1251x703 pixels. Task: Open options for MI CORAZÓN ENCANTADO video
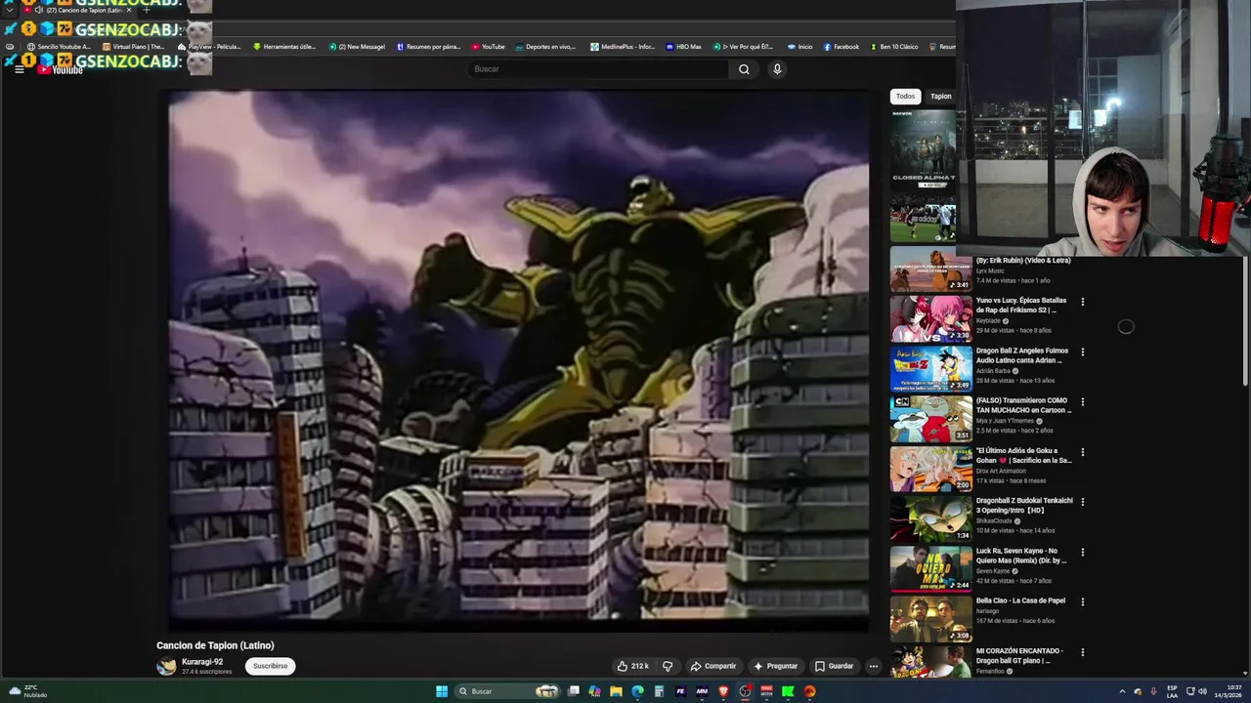tap(1082, 652)
